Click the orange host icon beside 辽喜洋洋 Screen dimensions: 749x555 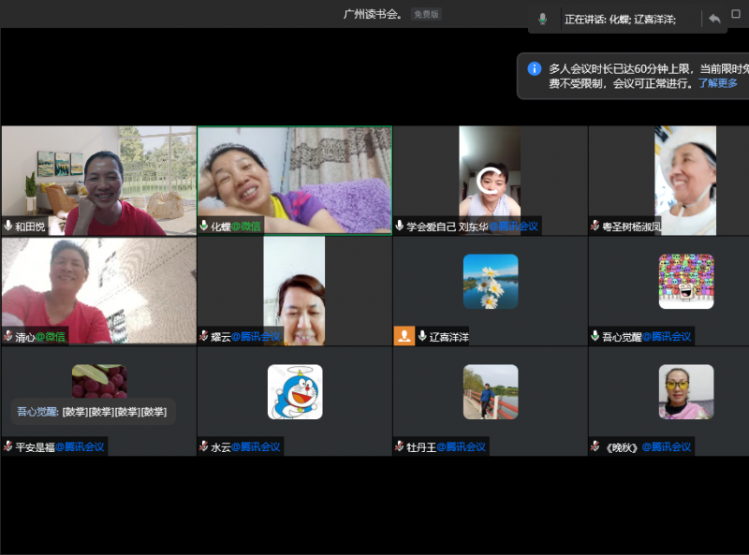(404, 336)
